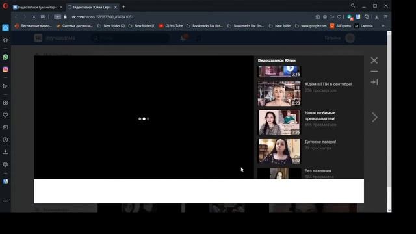Open Bookmarks heart icon in sidebar
This screenshot has width=416, height=234.
[5, 115]
